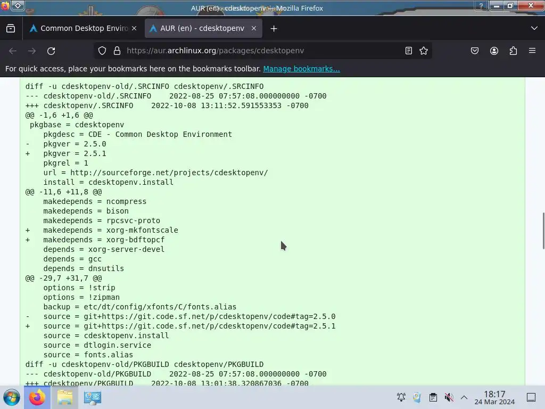The height and width of the screenshot is (409, 545).
Task: View site security padlock info
Action: pyautogui.click(x=117, y=51)
